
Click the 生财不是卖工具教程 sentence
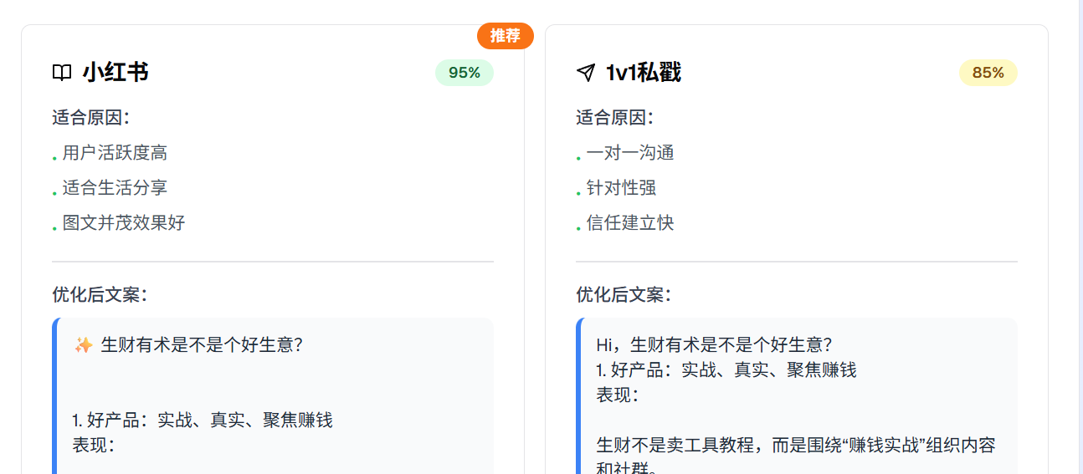796,456
